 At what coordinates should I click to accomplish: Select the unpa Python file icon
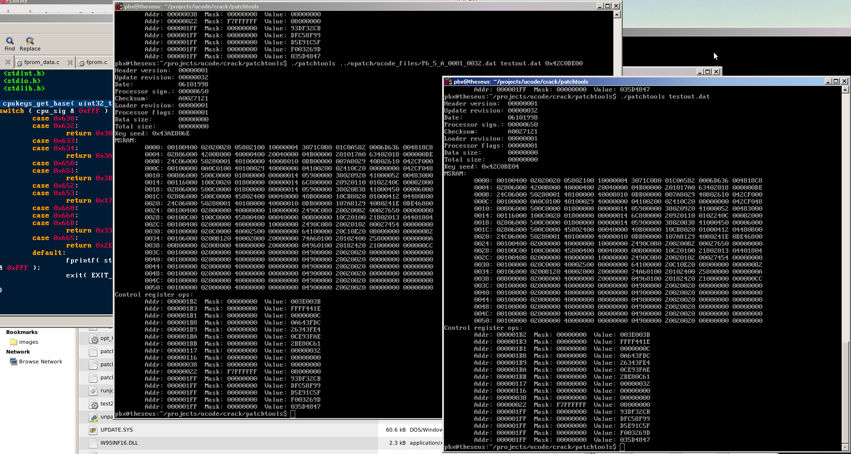(x=93, y=417)
